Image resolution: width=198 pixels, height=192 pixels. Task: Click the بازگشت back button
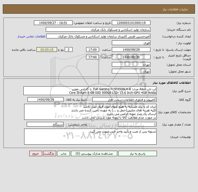(x=49, y=154)
